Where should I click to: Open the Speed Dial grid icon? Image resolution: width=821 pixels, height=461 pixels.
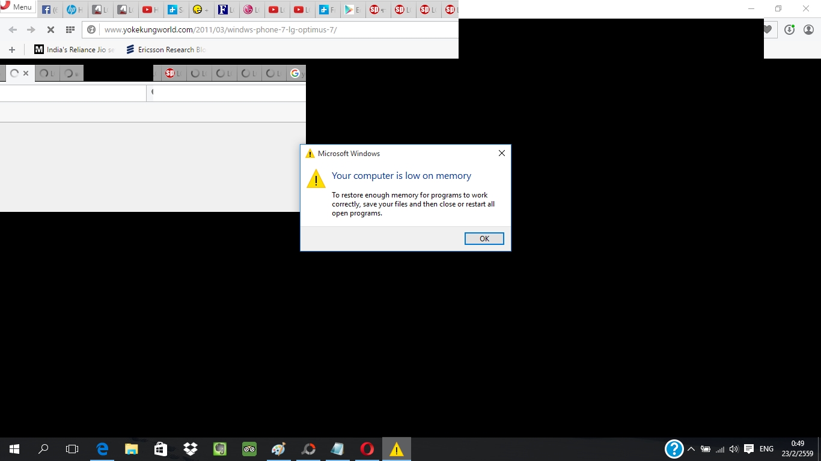point(70,29)
